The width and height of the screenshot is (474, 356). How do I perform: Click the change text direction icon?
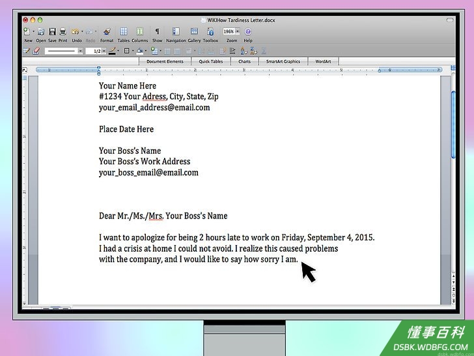[232, 51]
